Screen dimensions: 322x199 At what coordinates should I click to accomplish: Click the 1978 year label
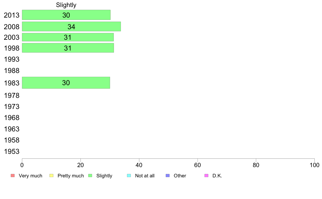(x=12, y=96)
